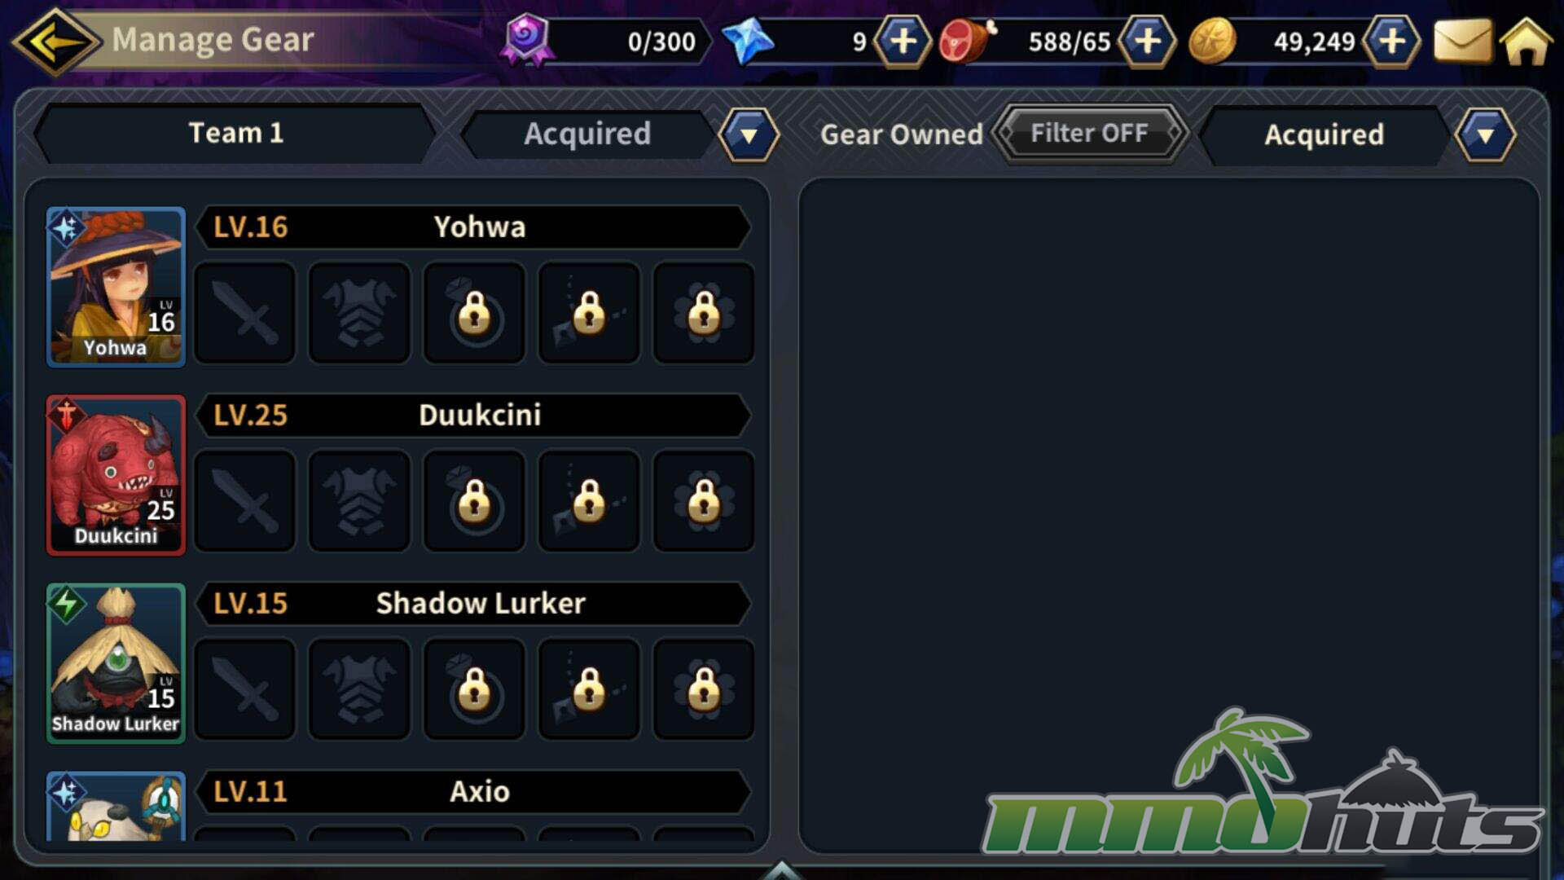Add more crystals with the plus button

pos(903,41)
